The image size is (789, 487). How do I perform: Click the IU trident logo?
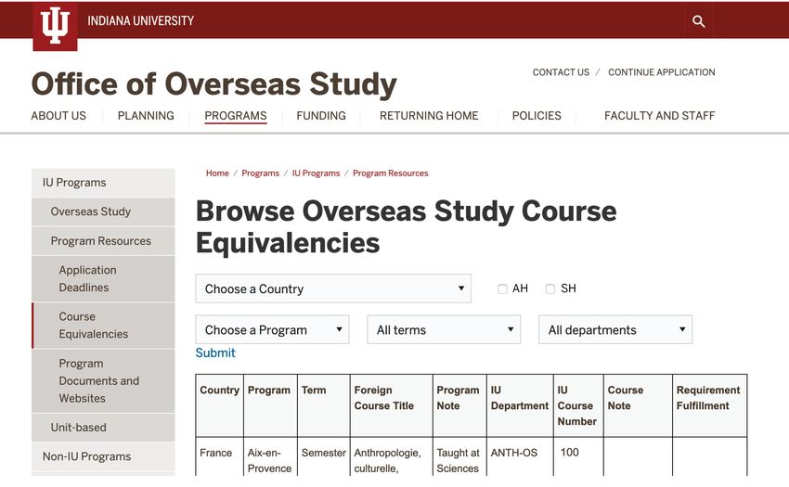pos(55,26)
